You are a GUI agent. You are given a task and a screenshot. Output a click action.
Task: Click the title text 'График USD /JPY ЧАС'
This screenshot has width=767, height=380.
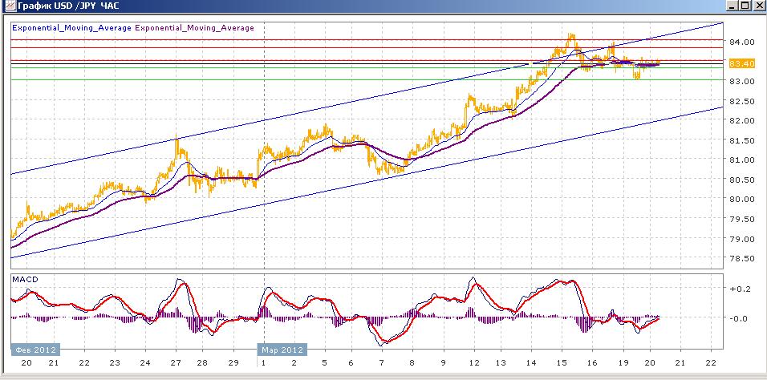(x=68, y=6)
